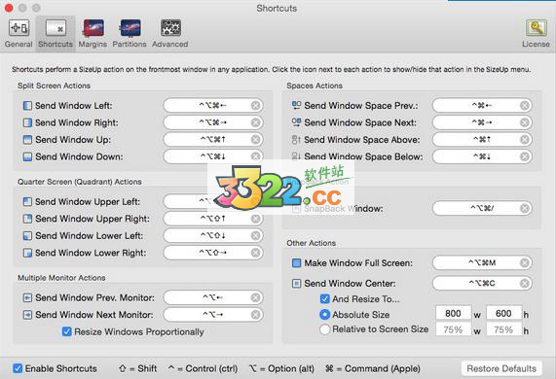This screenshot has height=379, width=556.
Task: Clear Send Window Prev. Monitor shortcut
Action: pos(255,297)
